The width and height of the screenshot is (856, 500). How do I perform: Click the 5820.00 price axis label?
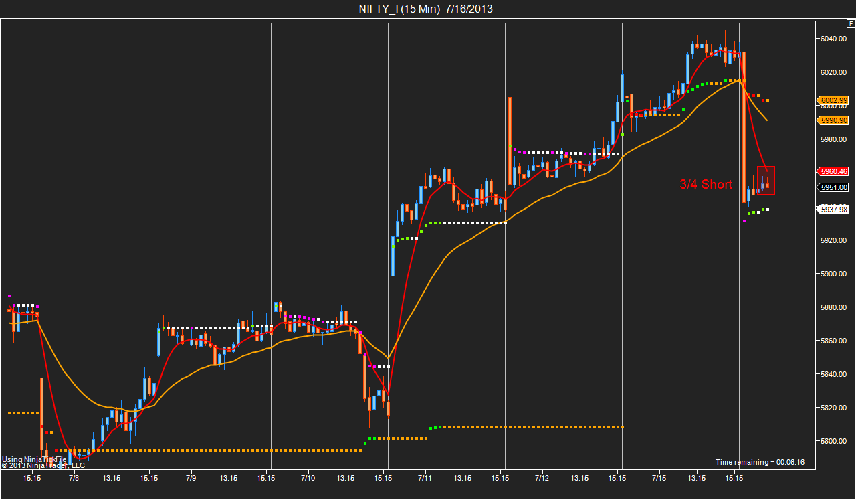[x=834, y=408]
